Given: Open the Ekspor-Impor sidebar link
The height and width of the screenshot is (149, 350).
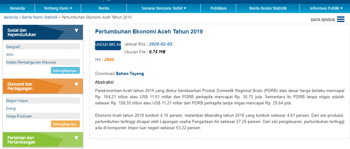Looking at the screenshot, I should point(17,101).
